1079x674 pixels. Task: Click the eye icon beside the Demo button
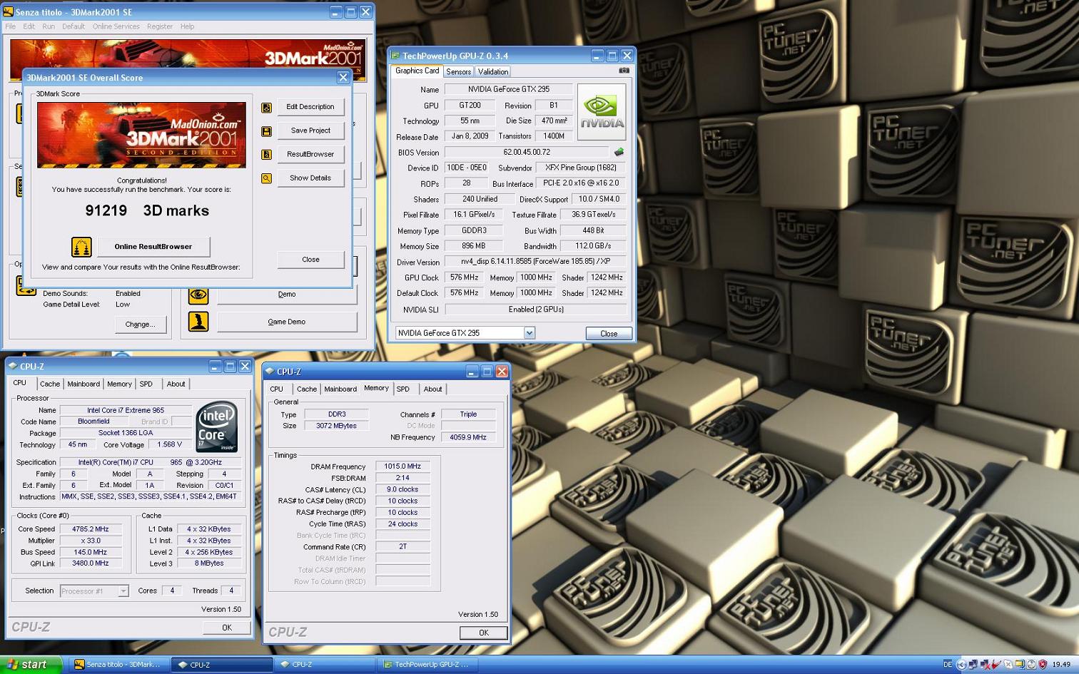point(198,295)
